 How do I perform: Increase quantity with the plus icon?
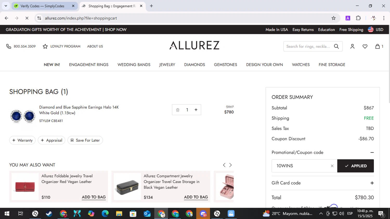click(196, 110)
